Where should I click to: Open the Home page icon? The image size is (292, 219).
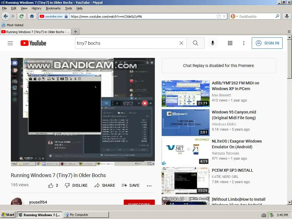32,16
